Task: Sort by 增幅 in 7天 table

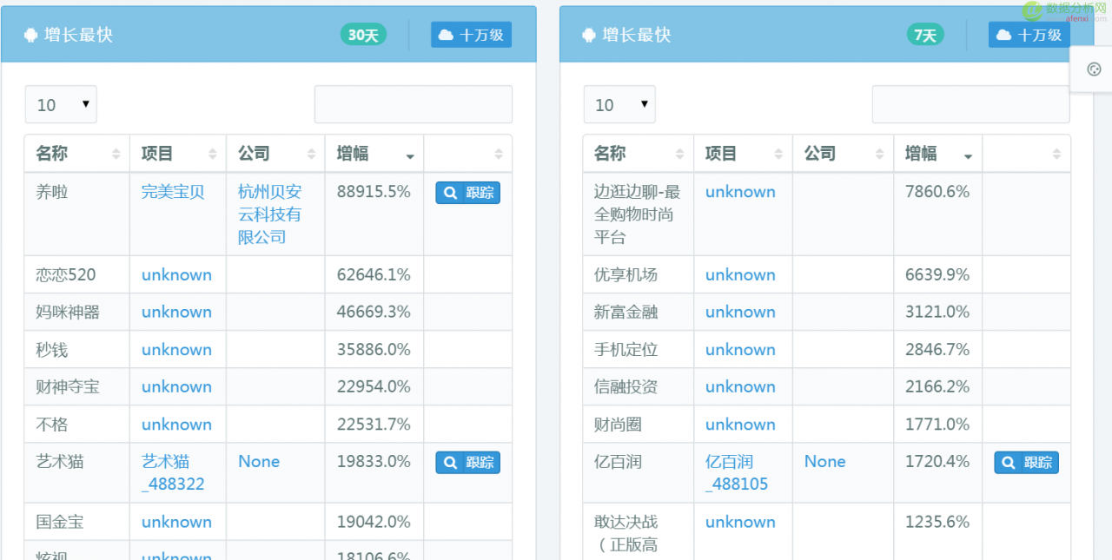Action: [938, 154]
